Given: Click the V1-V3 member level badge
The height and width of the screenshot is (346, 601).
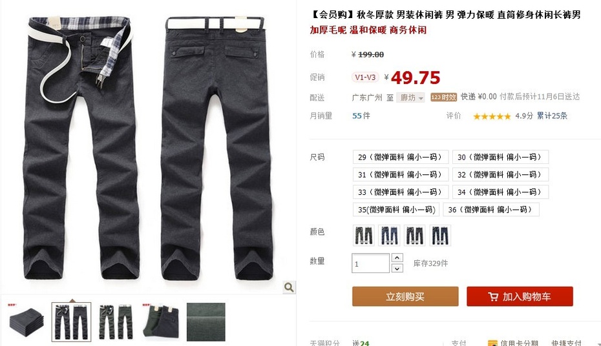Looking at the screenshot, I should 365,77.
